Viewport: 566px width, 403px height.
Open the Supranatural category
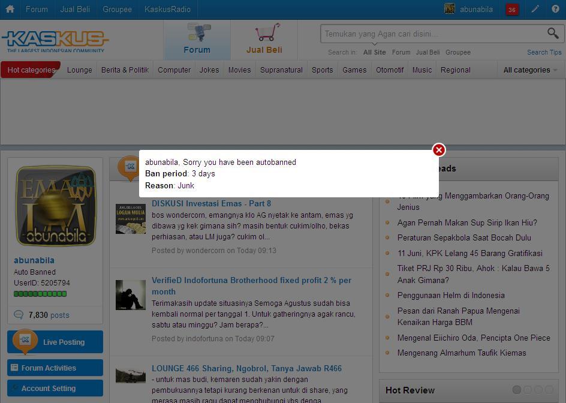point(281,70)
